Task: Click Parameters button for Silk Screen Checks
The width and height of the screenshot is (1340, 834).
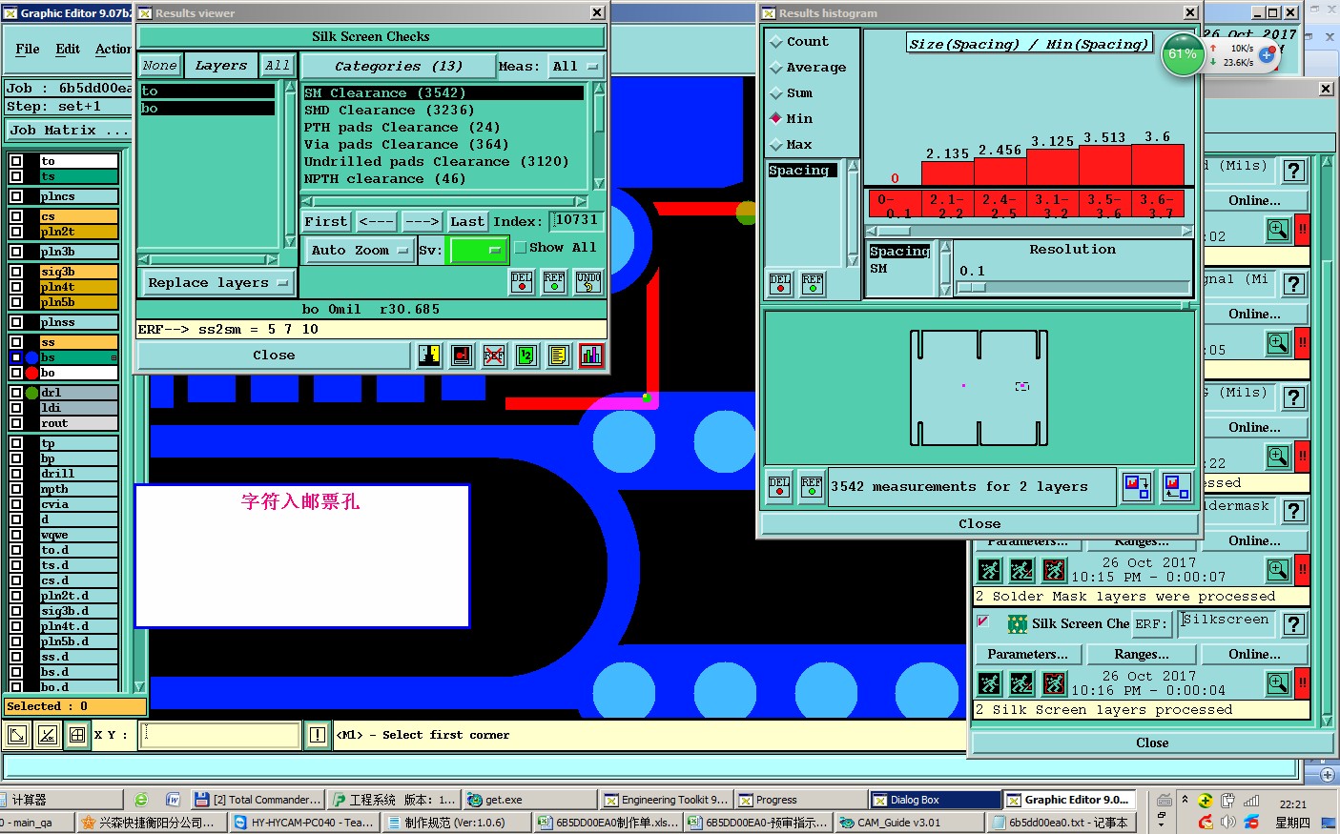Action: click(x=1028, y=655)
